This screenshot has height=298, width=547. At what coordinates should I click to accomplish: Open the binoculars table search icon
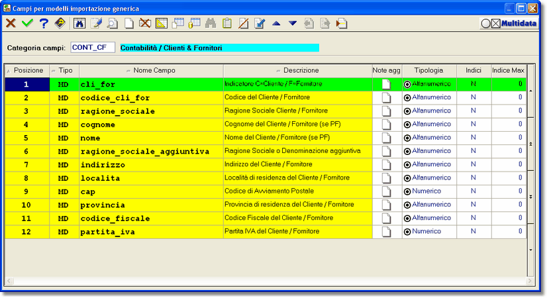(x=79, y=23)
